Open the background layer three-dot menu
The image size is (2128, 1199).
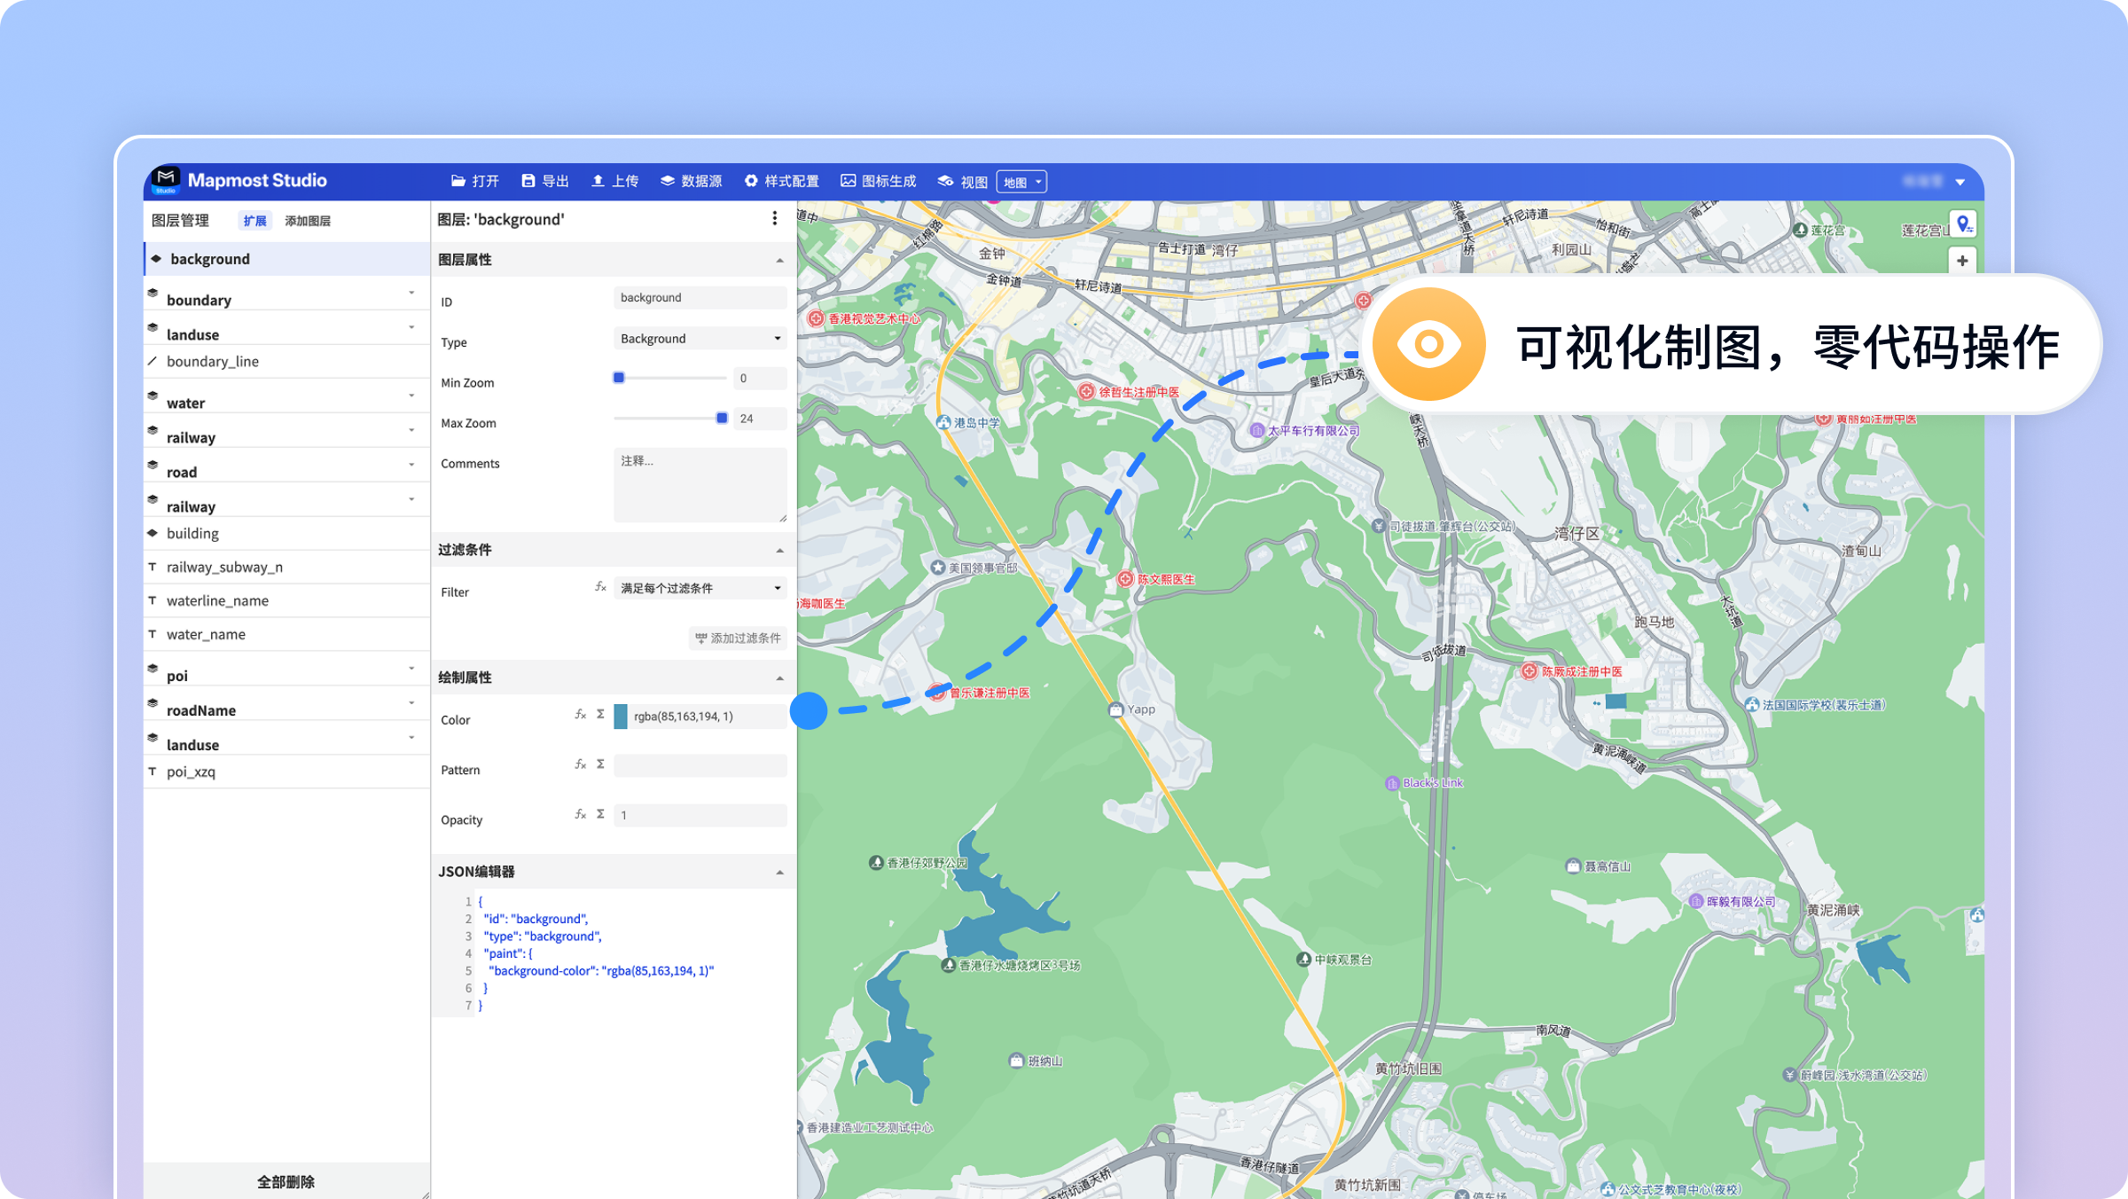pyautogui.click(x=774, y=218)
